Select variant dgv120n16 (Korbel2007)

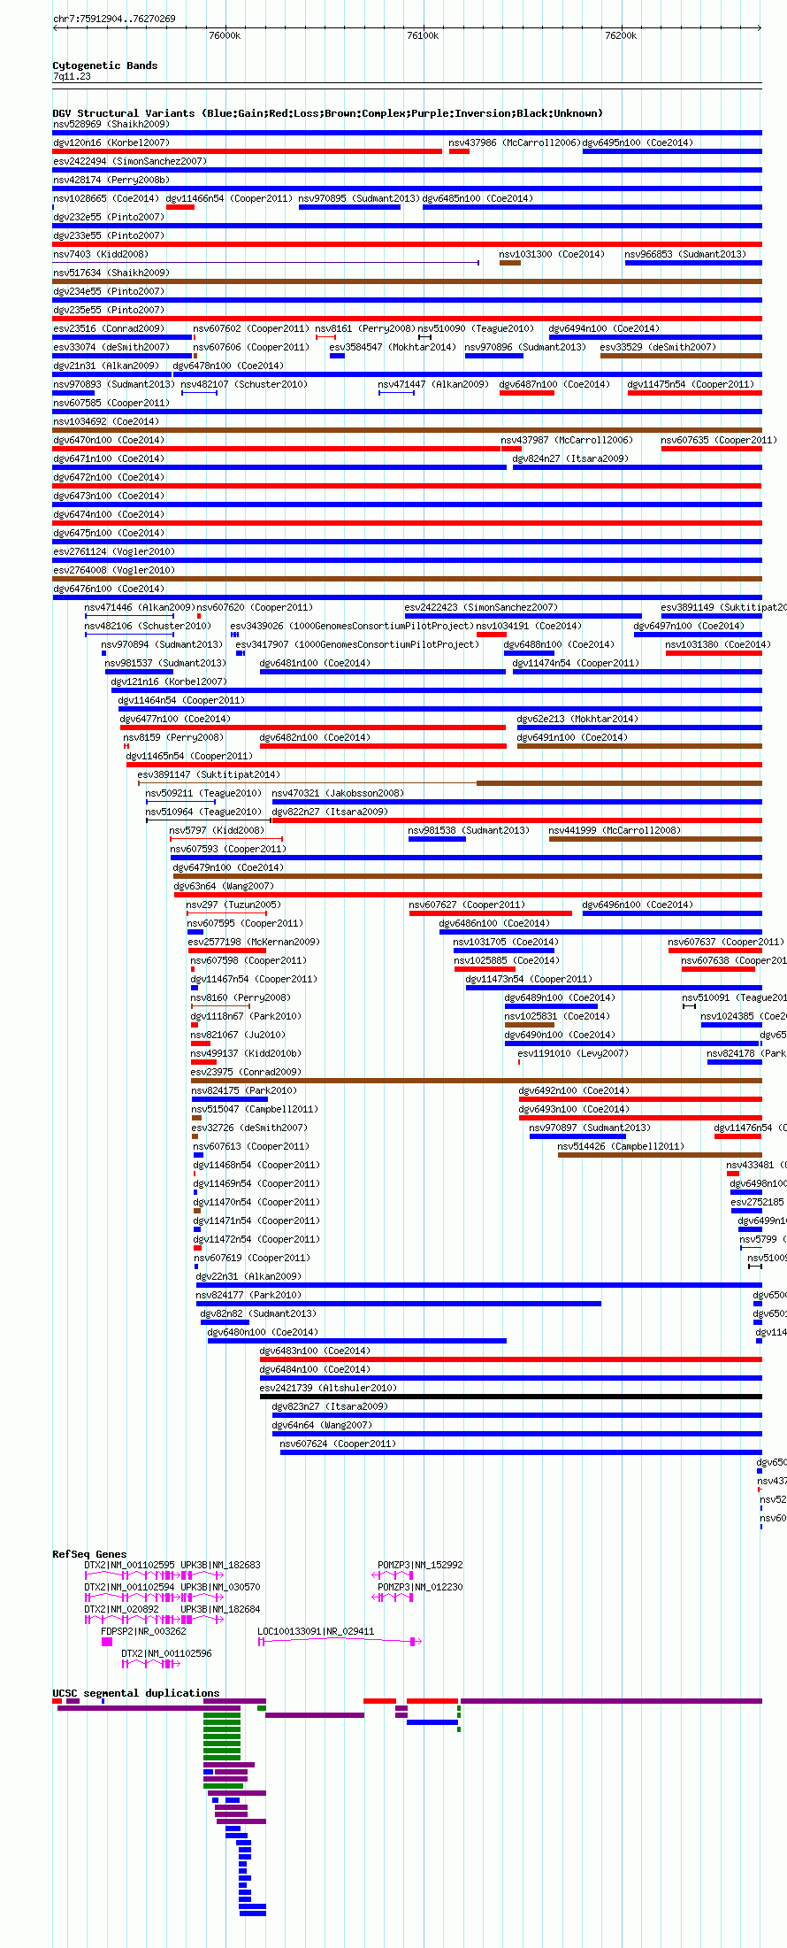click(x=111, y=142)
